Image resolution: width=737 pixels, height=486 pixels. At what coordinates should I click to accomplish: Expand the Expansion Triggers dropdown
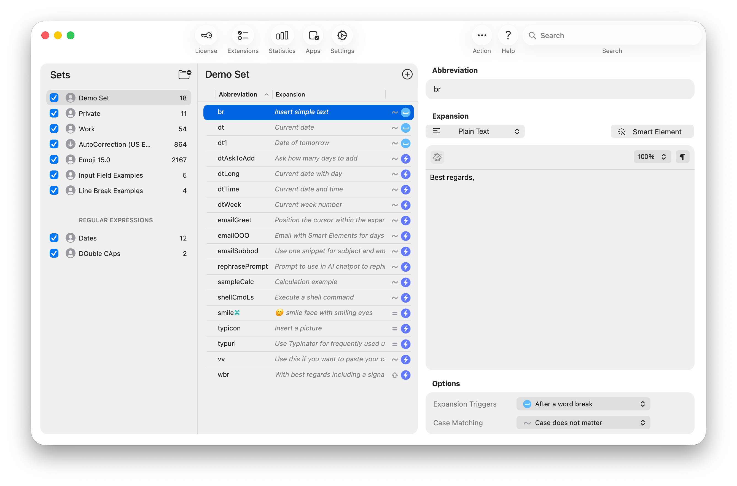[583, 404]
